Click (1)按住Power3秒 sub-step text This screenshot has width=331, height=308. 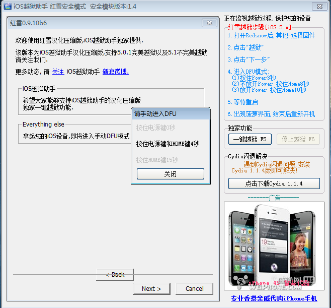click(x=254, y=78)
